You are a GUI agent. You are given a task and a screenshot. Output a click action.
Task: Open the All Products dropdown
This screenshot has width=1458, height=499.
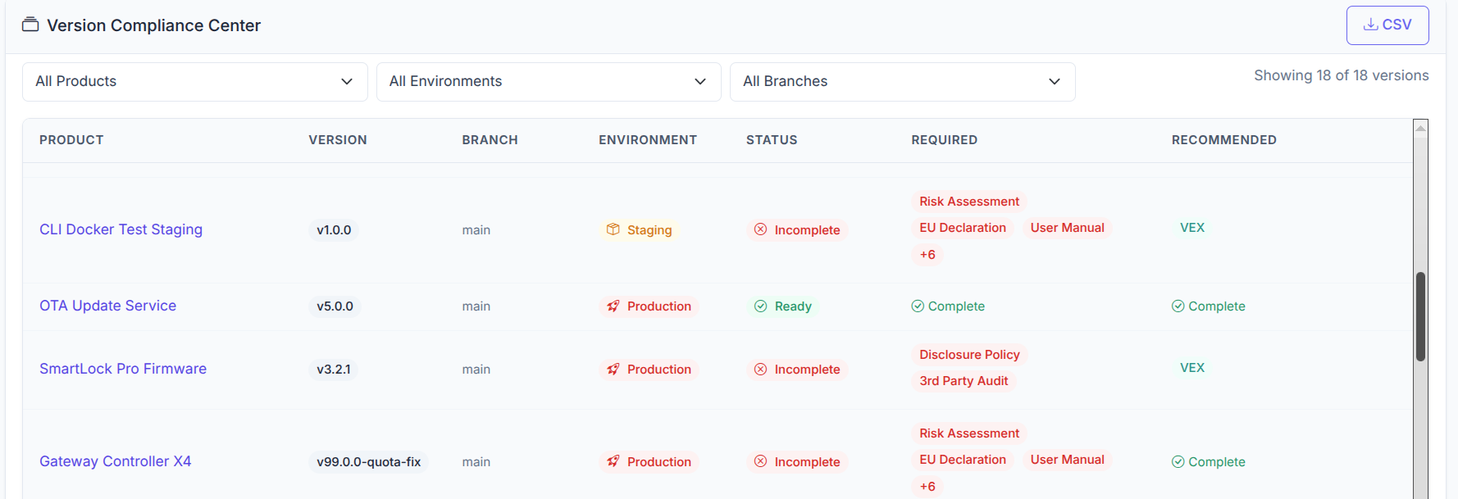(x=194, y=81)
